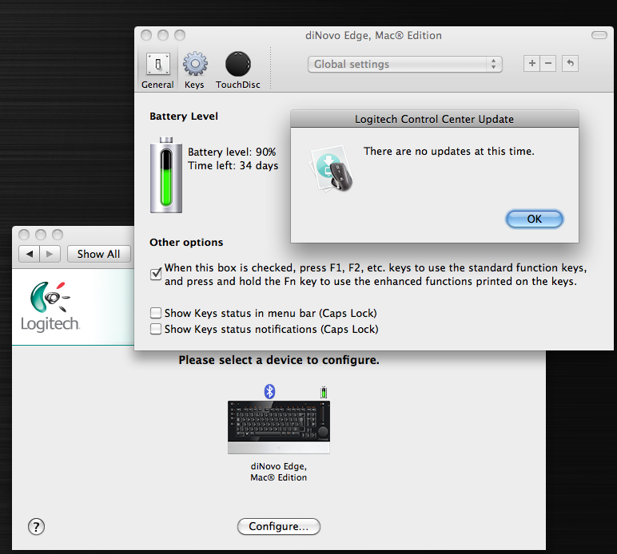Click the 'Other options' heading
617x554 pixels.
(186, 243)
